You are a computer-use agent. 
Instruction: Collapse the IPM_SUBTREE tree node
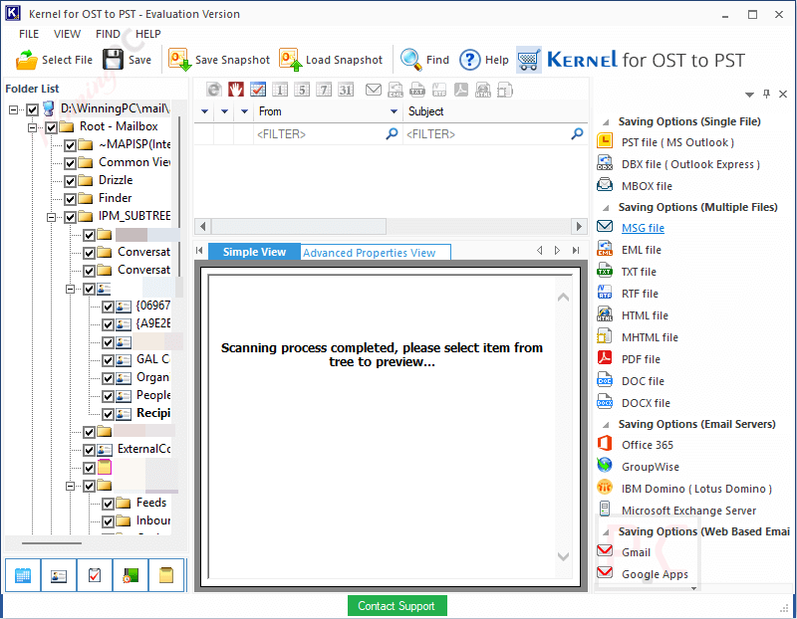tap(52, 217)
